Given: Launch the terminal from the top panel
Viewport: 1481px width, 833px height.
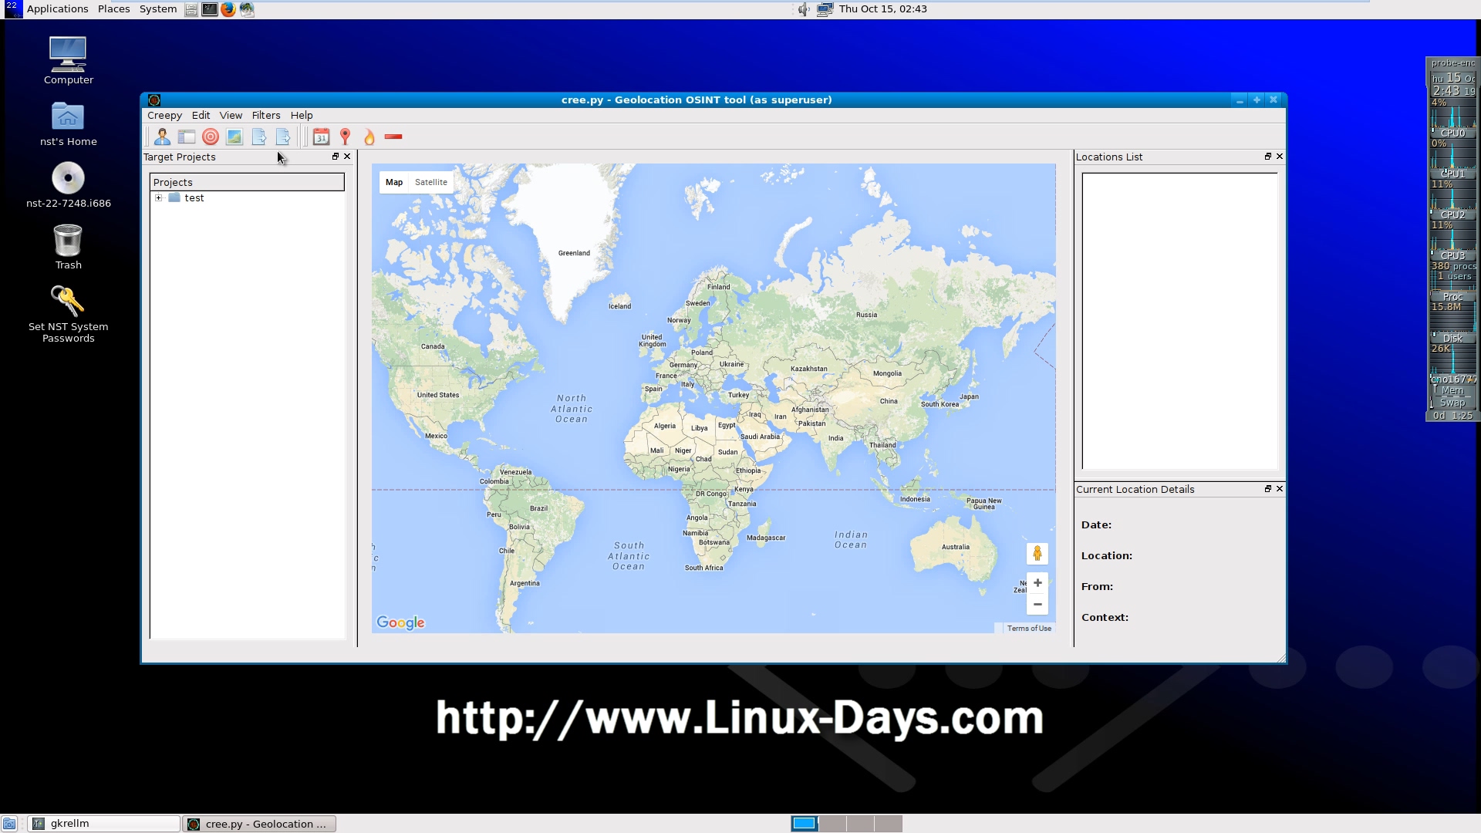Looking at the screenshot, I should click(x=209, y=9).
